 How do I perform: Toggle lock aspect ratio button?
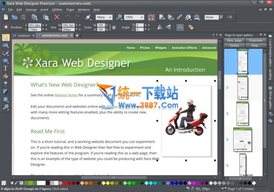114,27
